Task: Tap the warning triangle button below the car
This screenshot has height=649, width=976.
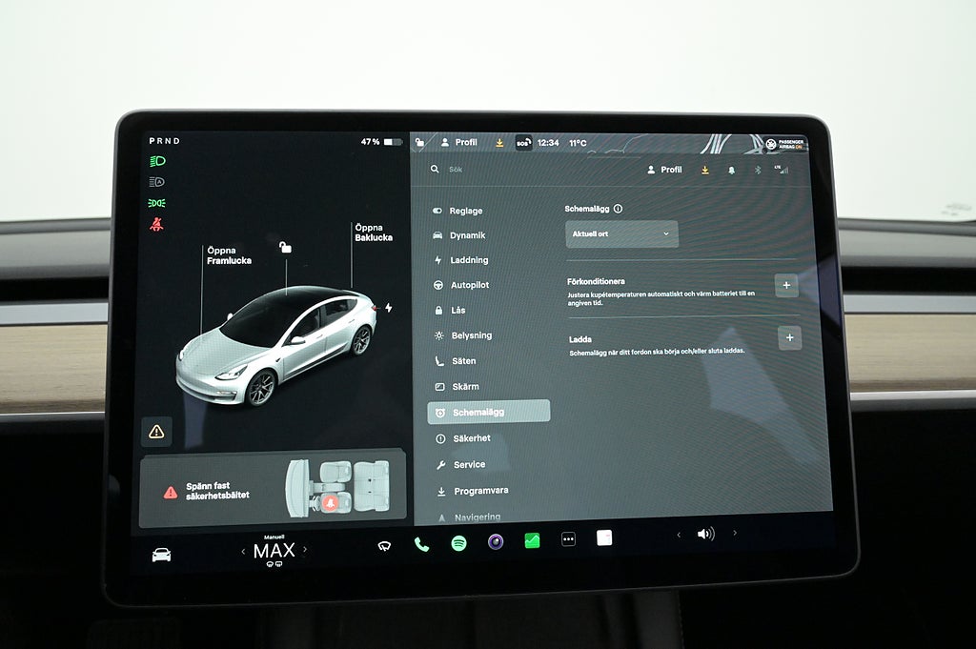Action: tap(156, 431)
